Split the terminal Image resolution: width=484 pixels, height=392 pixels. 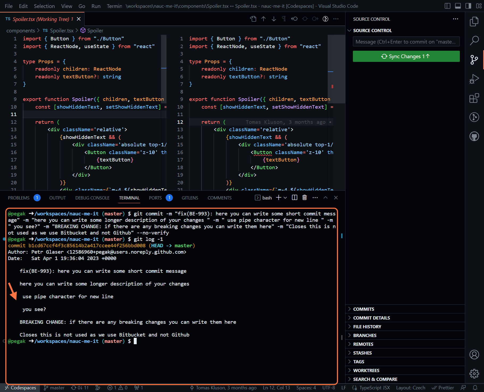(295, 198)
